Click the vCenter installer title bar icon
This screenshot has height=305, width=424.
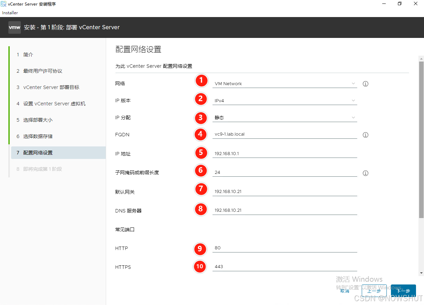(4, 4)
